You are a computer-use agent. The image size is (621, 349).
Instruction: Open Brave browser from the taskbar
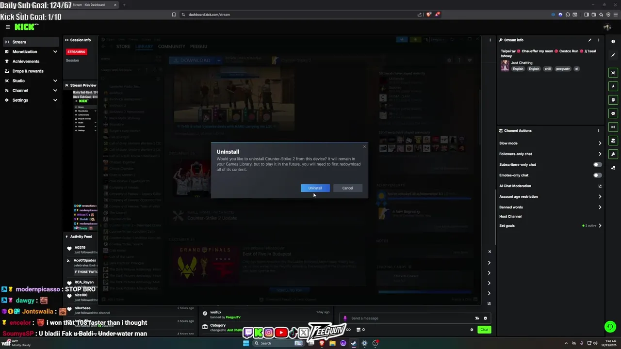pyautogui.click(x=322, y=343)
